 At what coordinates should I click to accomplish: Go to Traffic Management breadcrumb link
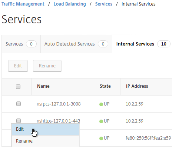(23, 4)
